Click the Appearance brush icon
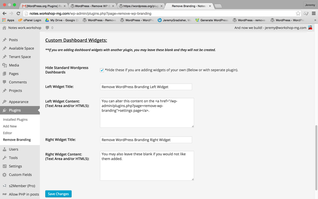This screenshot has height=199, width=318. [5, 102]
